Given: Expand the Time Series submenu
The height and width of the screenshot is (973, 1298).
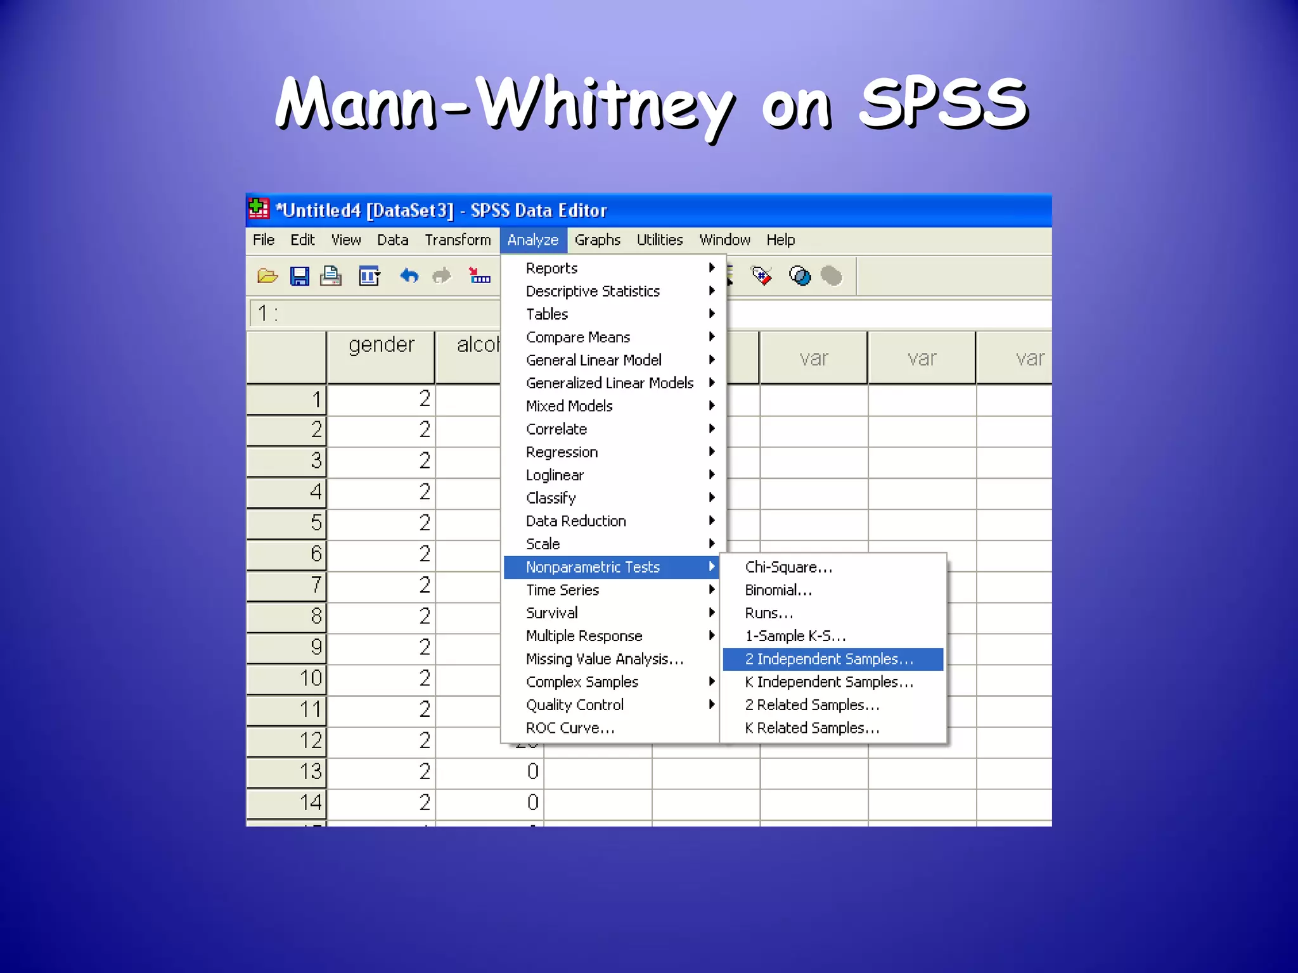Looking at the screenshot, I should coord(610,590).
